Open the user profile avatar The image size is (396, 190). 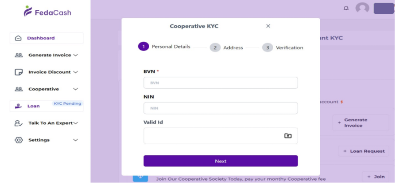[362, 8]
